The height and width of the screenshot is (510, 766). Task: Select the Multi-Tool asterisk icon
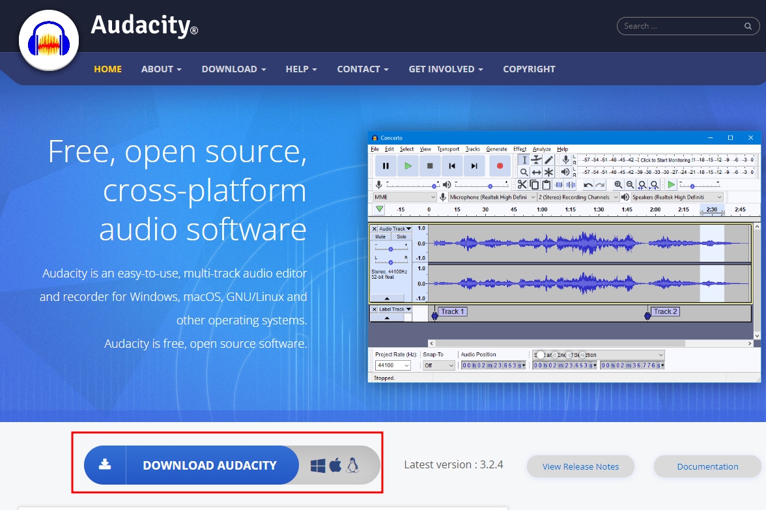(548, 172)
